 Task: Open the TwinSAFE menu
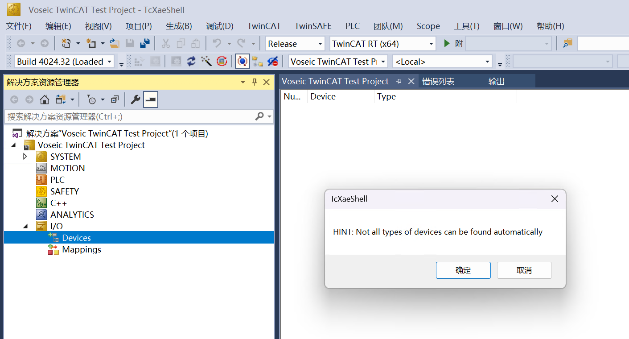pos(313,26)
